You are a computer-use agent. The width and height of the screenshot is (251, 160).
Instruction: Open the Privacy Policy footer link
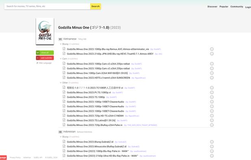15,158
